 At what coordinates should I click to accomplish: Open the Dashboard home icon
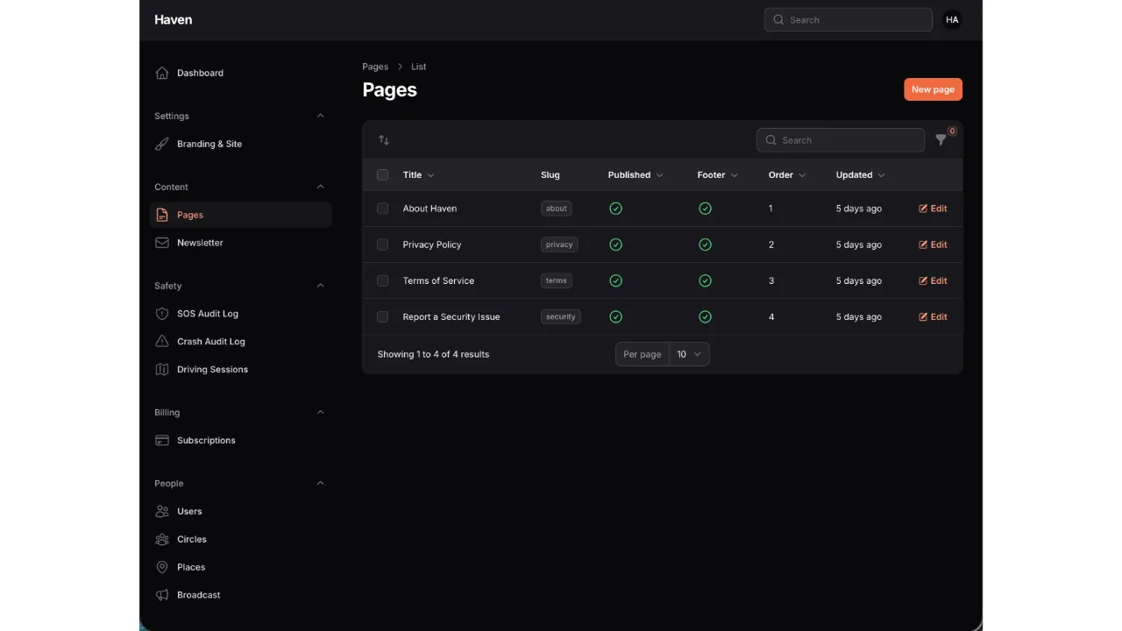point(162,73)
